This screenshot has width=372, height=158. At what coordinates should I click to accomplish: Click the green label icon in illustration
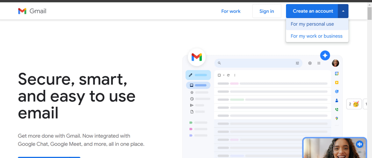(191, 123)
